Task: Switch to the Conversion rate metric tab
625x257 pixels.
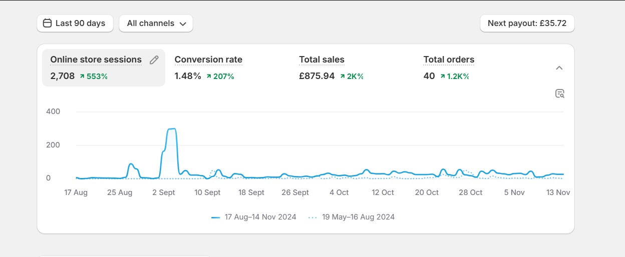Action: [x=208, y=60]
